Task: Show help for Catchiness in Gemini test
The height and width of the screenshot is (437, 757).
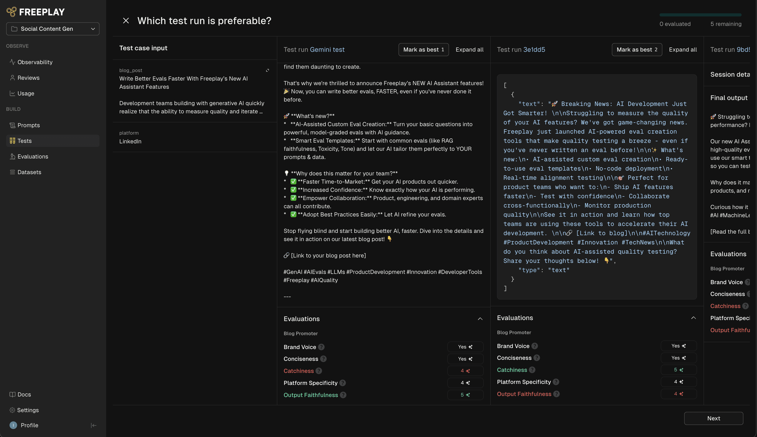Action: point(319,371)
